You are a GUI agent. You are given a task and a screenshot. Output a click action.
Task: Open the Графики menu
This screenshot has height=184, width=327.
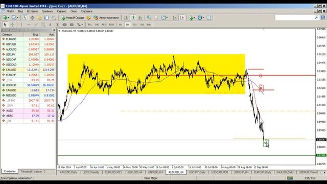coord(48,11)
